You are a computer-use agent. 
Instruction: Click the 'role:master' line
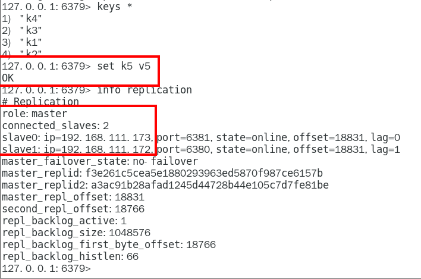coord(34,114)
